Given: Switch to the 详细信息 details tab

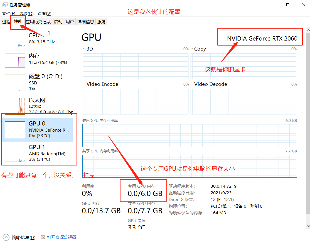Looking at the screenshot, I should click(x=85, y=22).
